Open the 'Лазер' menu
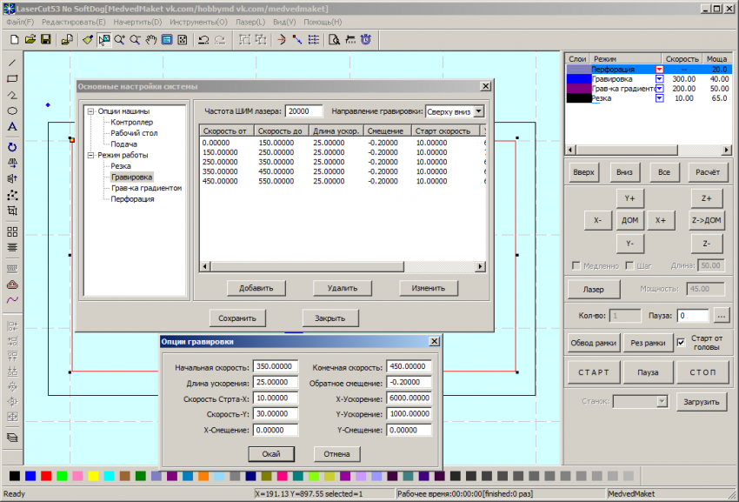This screenshot has height=502, width=739. 250,22
